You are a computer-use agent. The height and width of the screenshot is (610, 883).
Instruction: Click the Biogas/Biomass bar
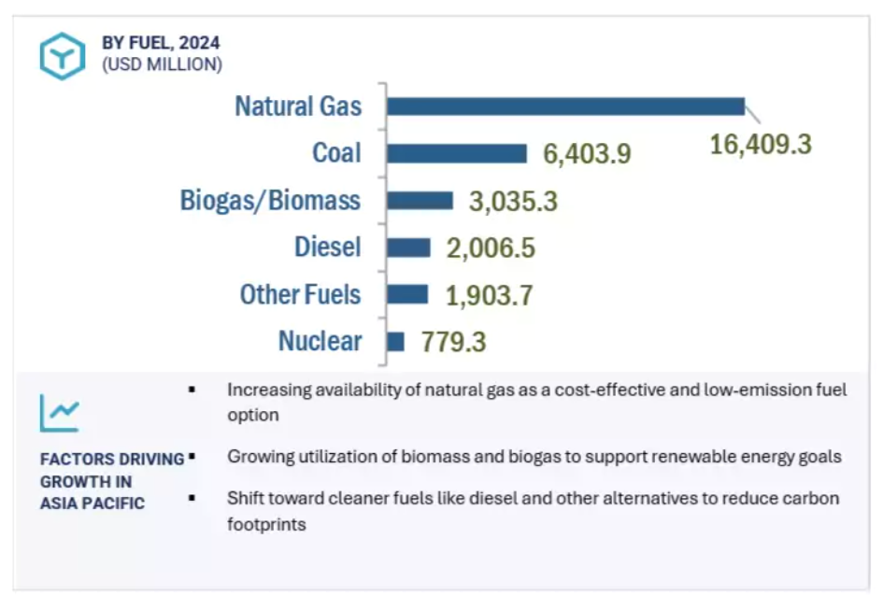pyautogui.click(x=420, y=201)
